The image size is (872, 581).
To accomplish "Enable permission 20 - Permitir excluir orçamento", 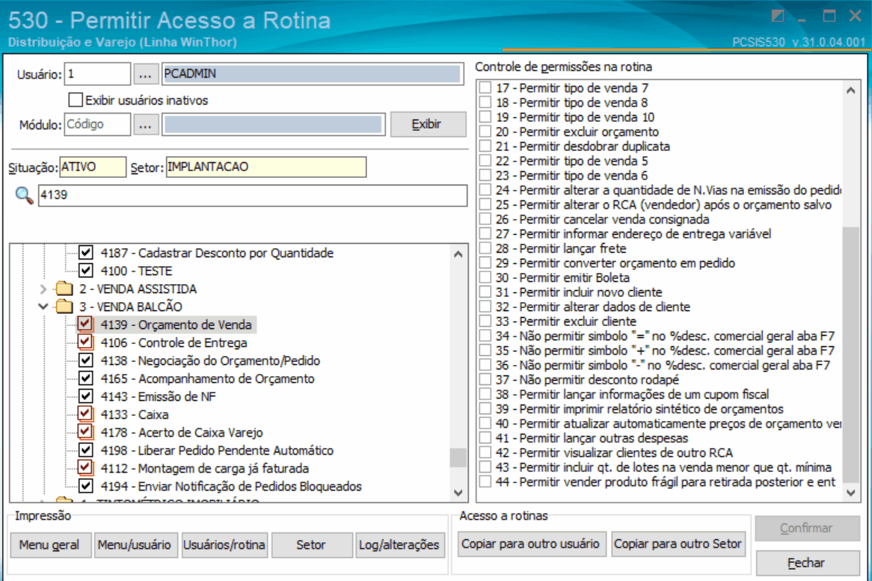I will (485, 132).
